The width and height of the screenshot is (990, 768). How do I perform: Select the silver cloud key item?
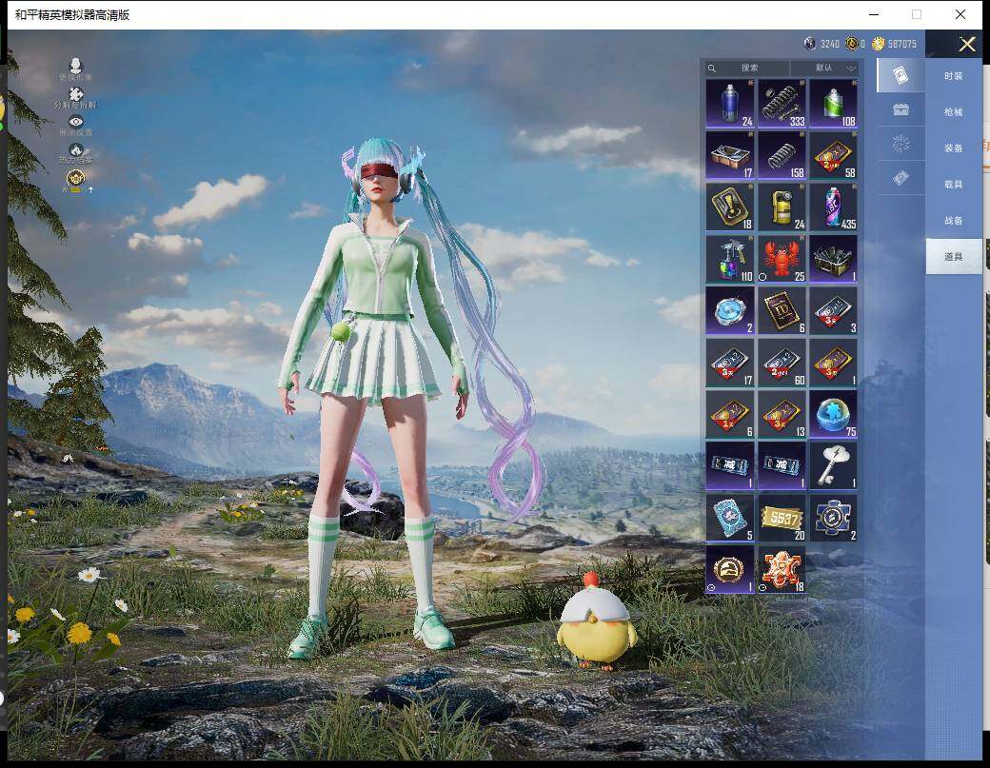[x=833, y=465]
